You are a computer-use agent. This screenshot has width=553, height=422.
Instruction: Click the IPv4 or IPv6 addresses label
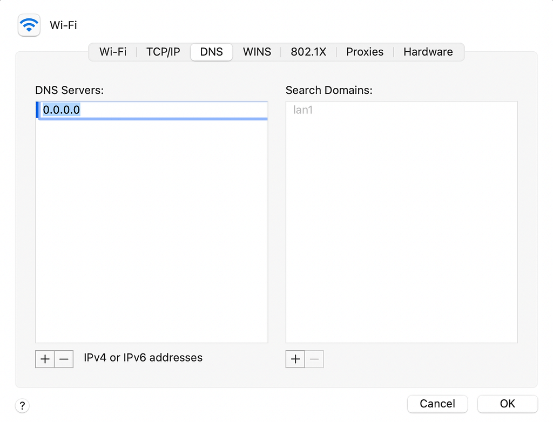coord(144,358)
